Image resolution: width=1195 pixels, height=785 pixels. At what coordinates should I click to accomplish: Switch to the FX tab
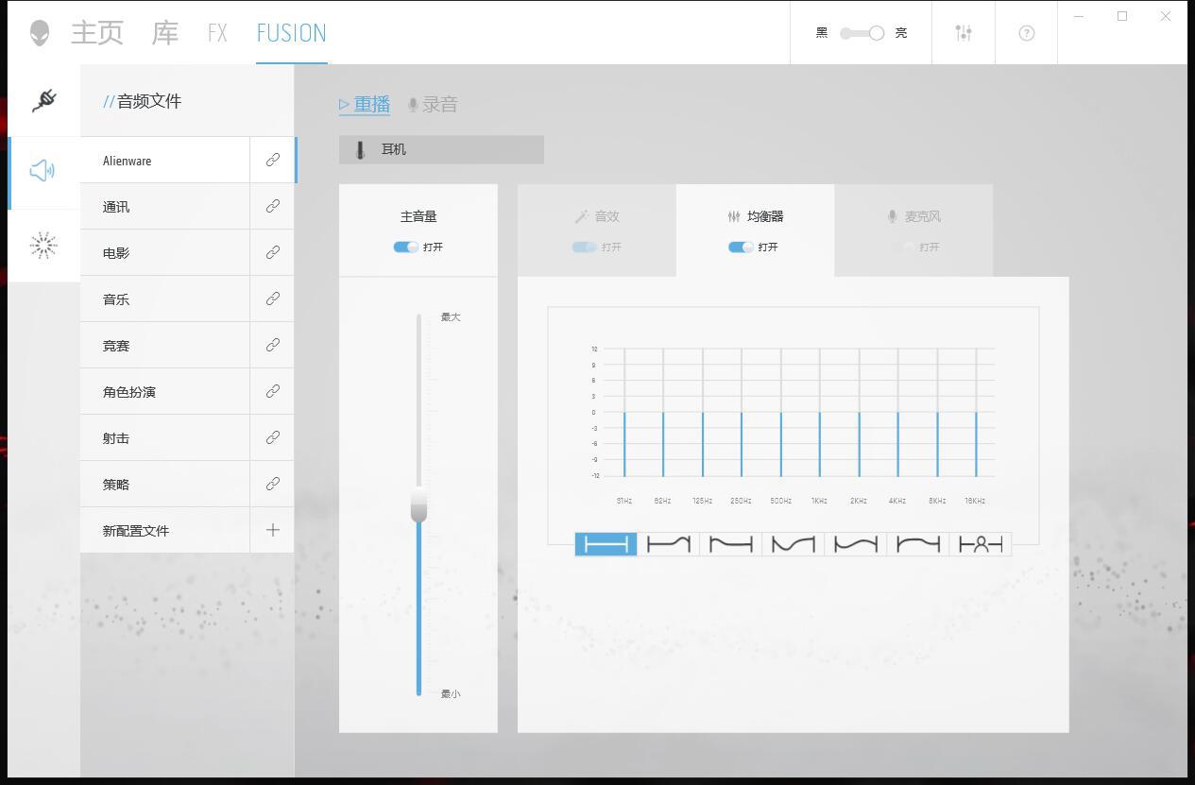[x=217, y=33]
